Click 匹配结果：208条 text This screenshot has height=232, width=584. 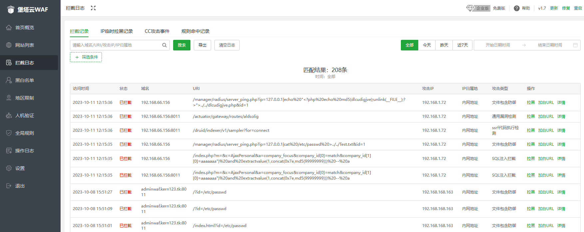(x=325, y=70)
